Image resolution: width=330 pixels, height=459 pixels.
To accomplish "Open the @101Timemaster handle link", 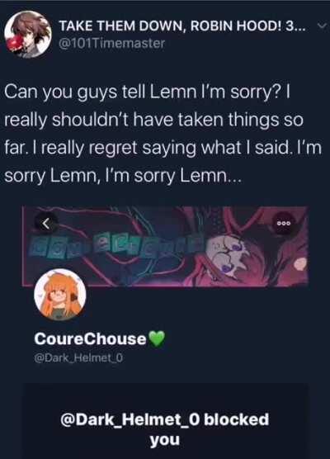I will pos(112,43).
